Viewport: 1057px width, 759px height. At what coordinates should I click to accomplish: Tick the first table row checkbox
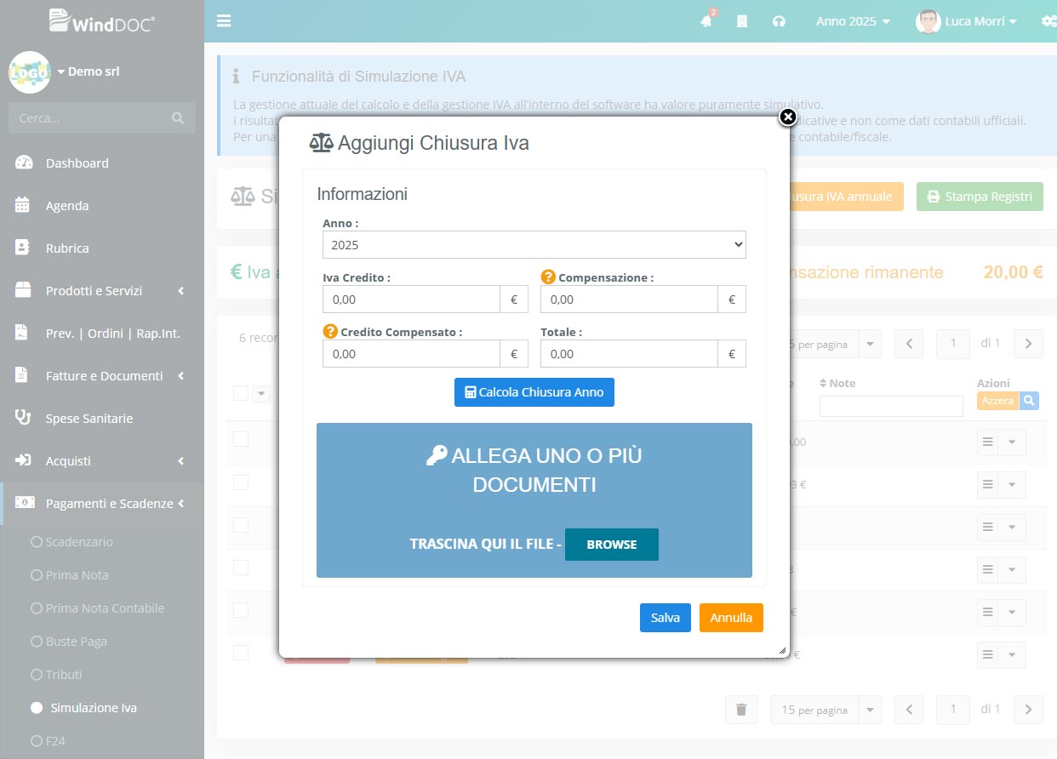(241, 439)
